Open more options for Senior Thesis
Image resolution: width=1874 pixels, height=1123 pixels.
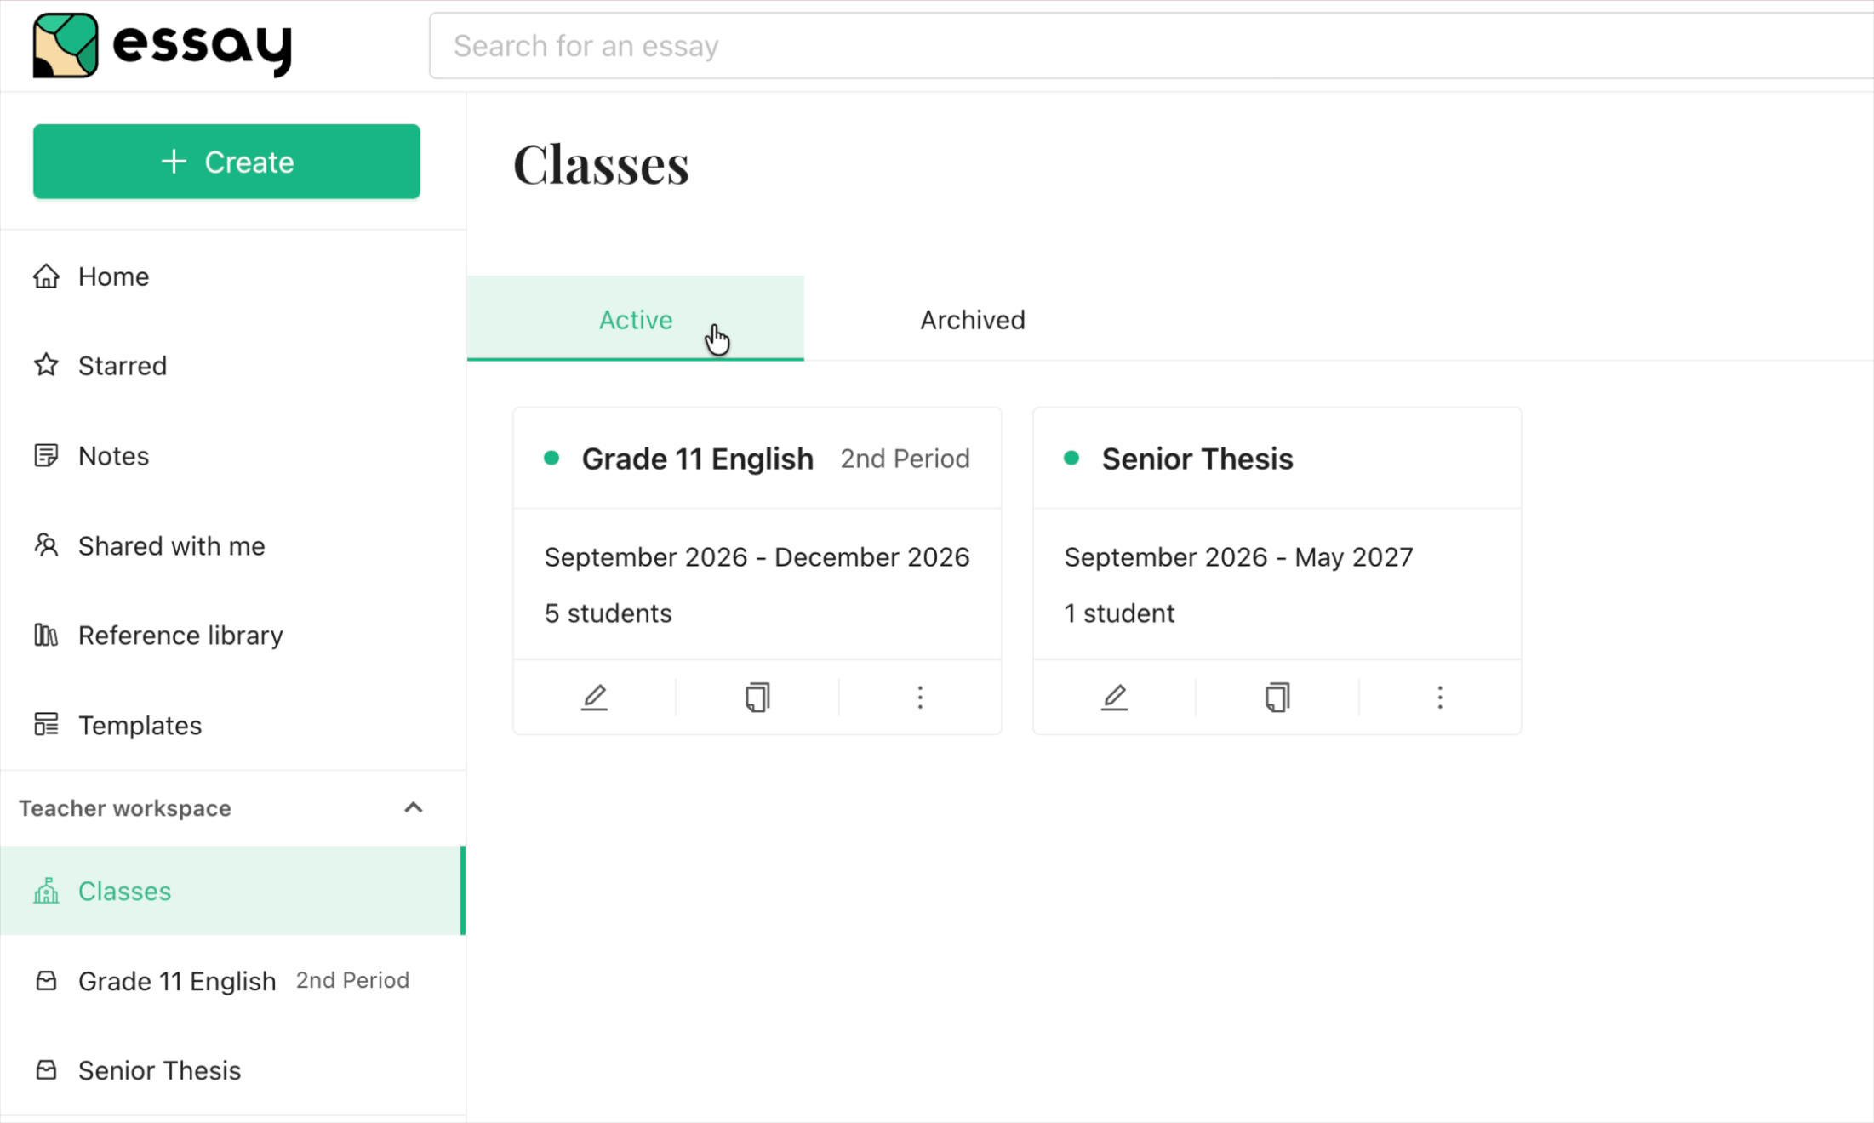tap(1440, 698)
